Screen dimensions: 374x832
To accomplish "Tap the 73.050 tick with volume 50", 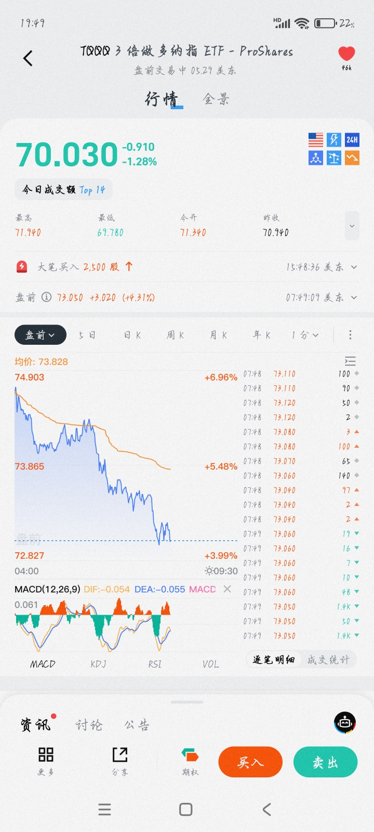I will (301, 621).
